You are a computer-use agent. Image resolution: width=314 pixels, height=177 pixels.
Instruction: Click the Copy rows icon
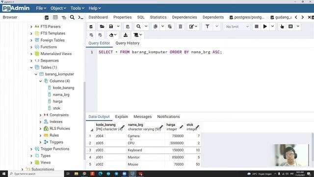pyautogui.click(x=156, y=27)
